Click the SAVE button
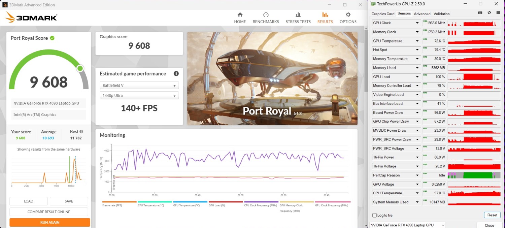 click(x=69, y=201)
